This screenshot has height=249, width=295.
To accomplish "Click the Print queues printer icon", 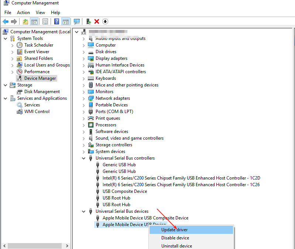I will (x=91, y=118).
